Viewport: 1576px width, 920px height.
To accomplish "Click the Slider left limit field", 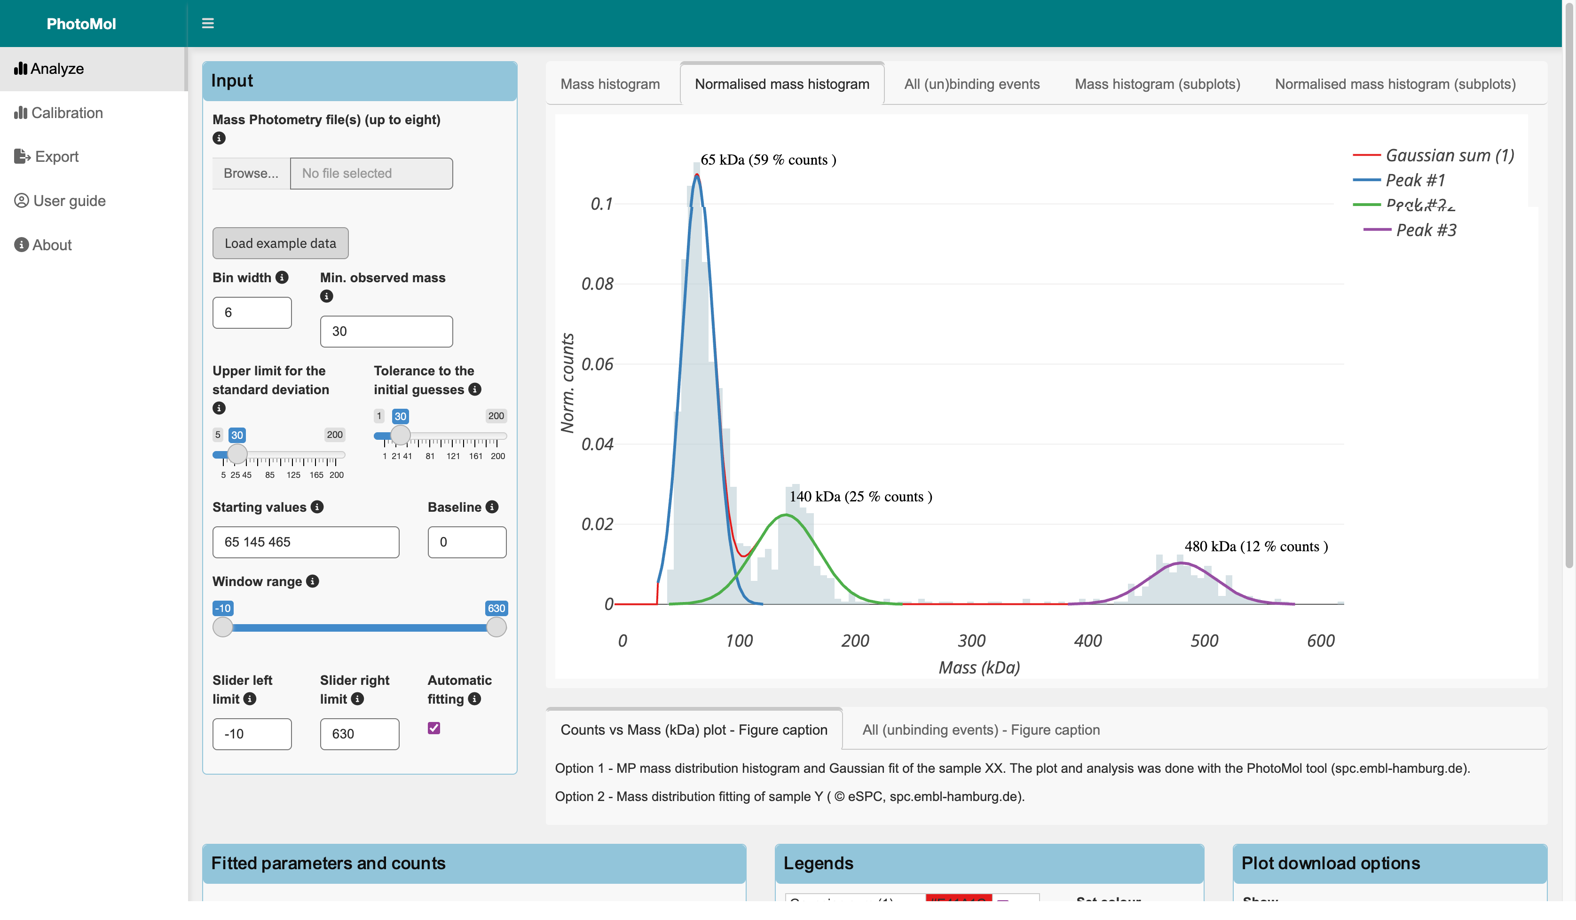I will tap(252, 734).
